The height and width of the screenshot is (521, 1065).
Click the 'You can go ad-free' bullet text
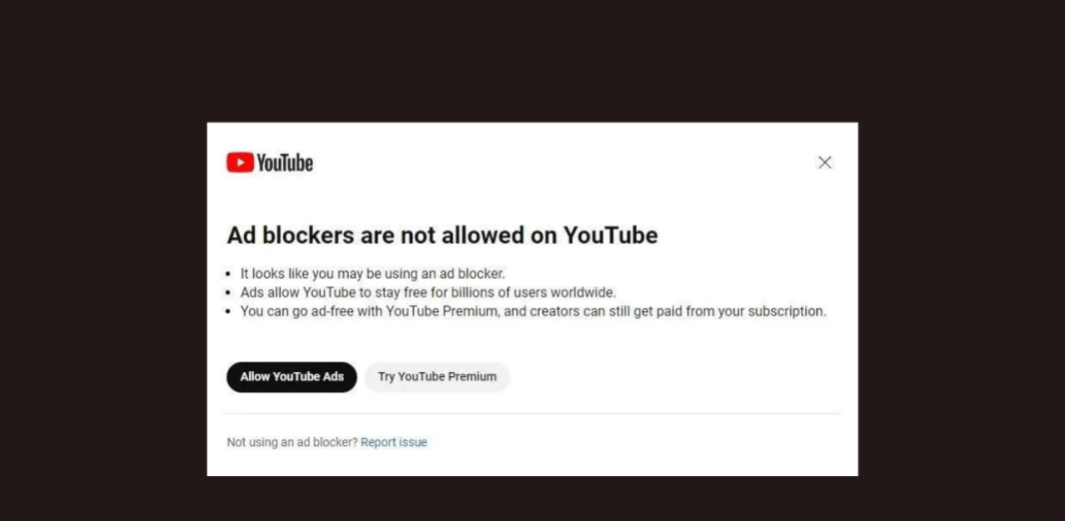pos(533,311)
